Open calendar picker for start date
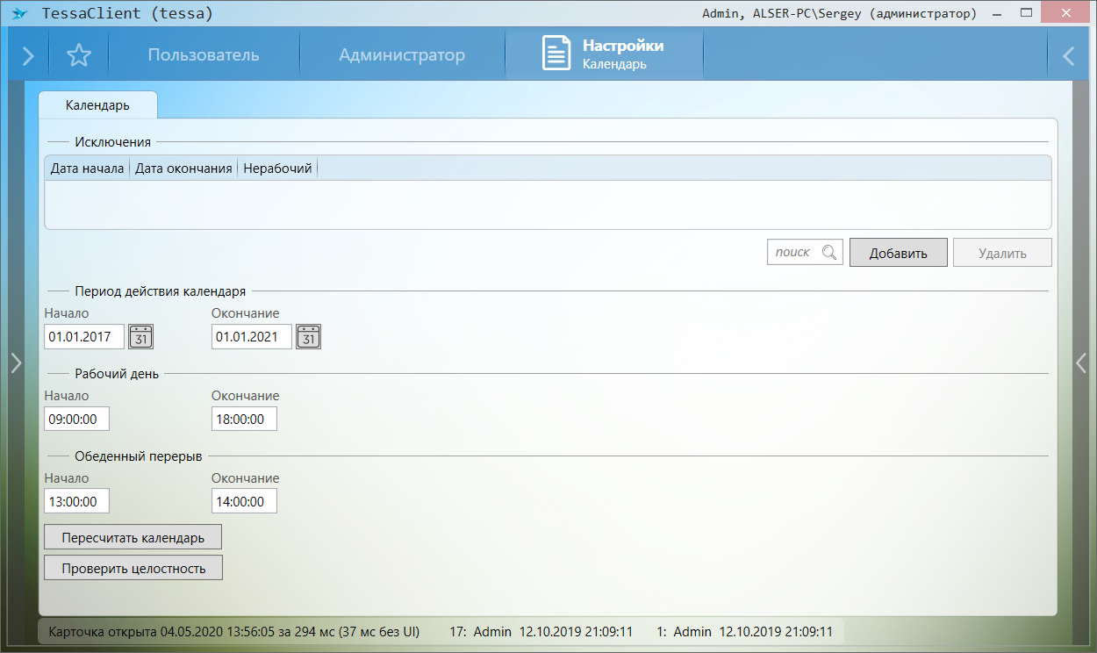The height and width of the screenshot is (653, 1097). (x=140, y=336)
